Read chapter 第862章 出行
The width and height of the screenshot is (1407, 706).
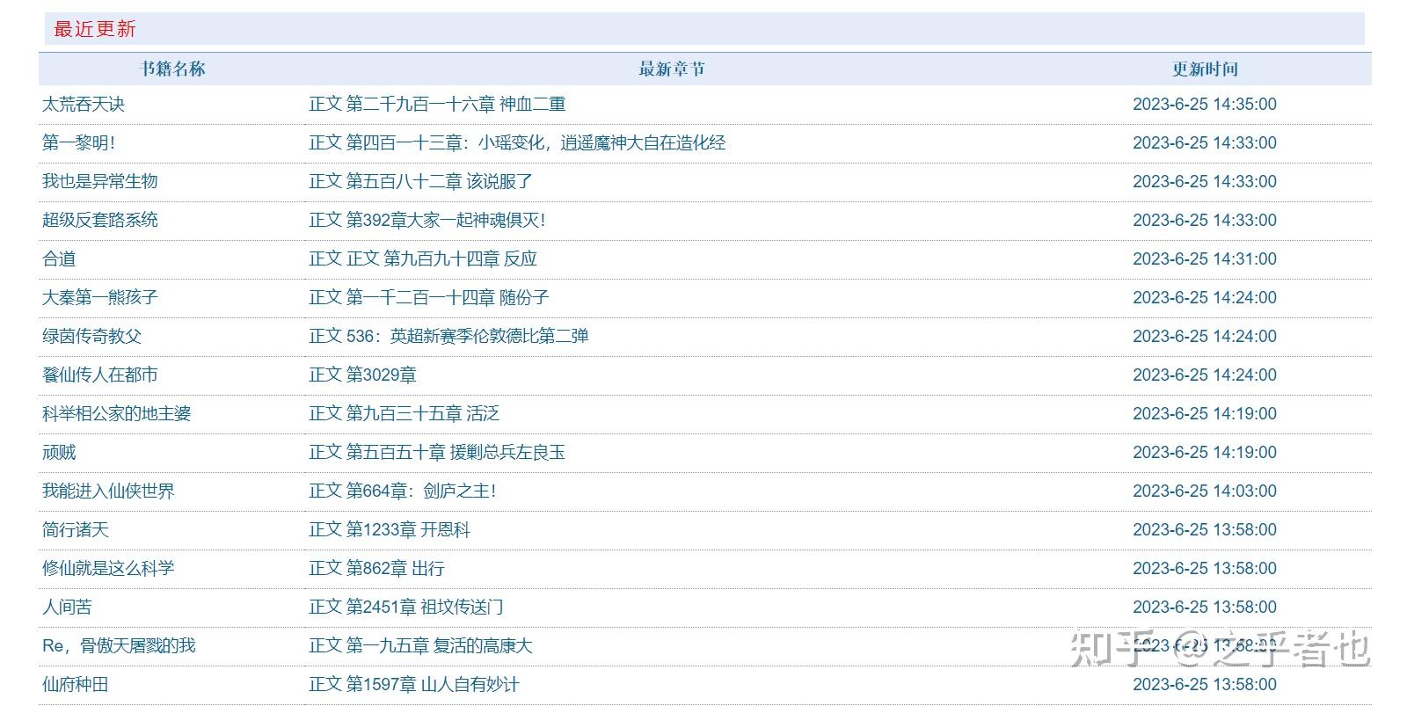[376, 568]
